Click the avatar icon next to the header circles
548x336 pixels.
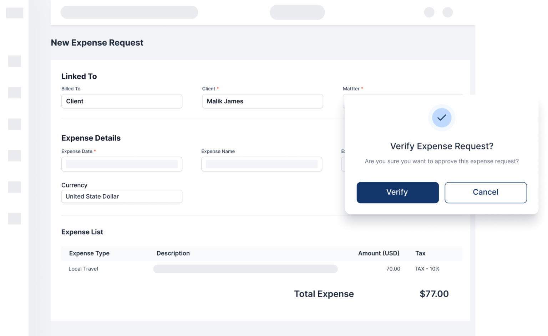pyautogui.click(x=429, y=12)
